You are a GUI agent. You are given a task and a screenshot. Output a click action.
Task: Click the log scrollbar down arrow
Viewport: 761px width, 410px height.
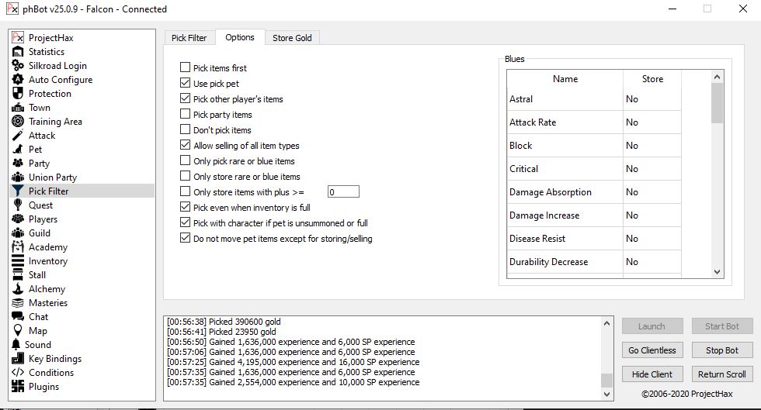point(606,394)
